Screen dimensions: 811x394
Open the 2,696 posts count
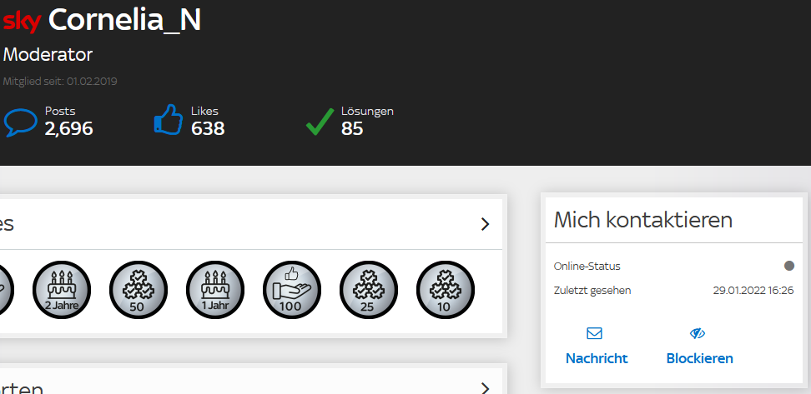point(68,128)
